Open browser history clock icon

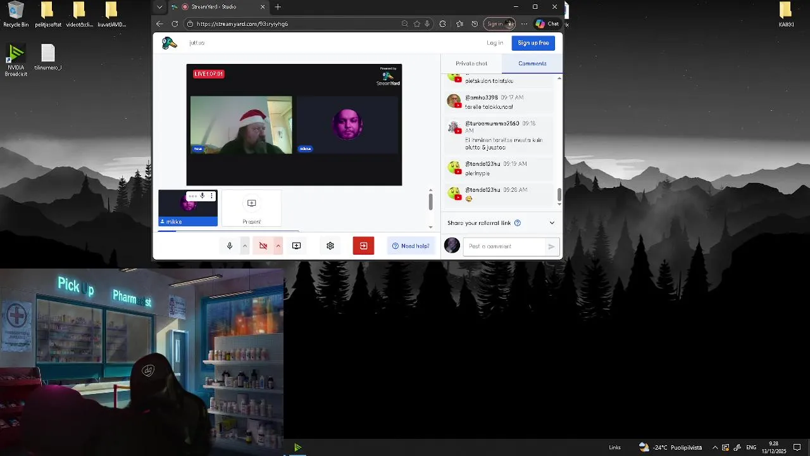pos(475,24)
